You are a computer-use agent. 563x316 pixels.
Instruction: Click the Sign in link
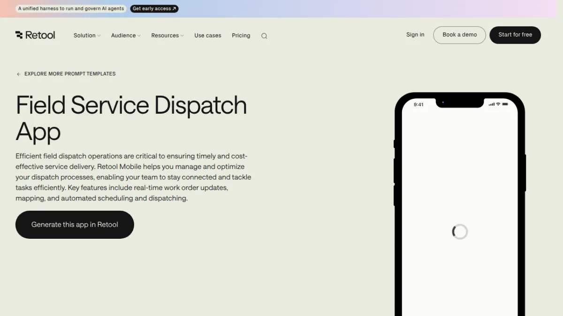click(415, 35)
